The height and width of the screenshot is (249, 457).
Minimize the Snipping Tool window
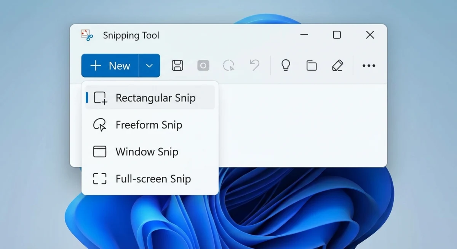[x=304, y=35]
